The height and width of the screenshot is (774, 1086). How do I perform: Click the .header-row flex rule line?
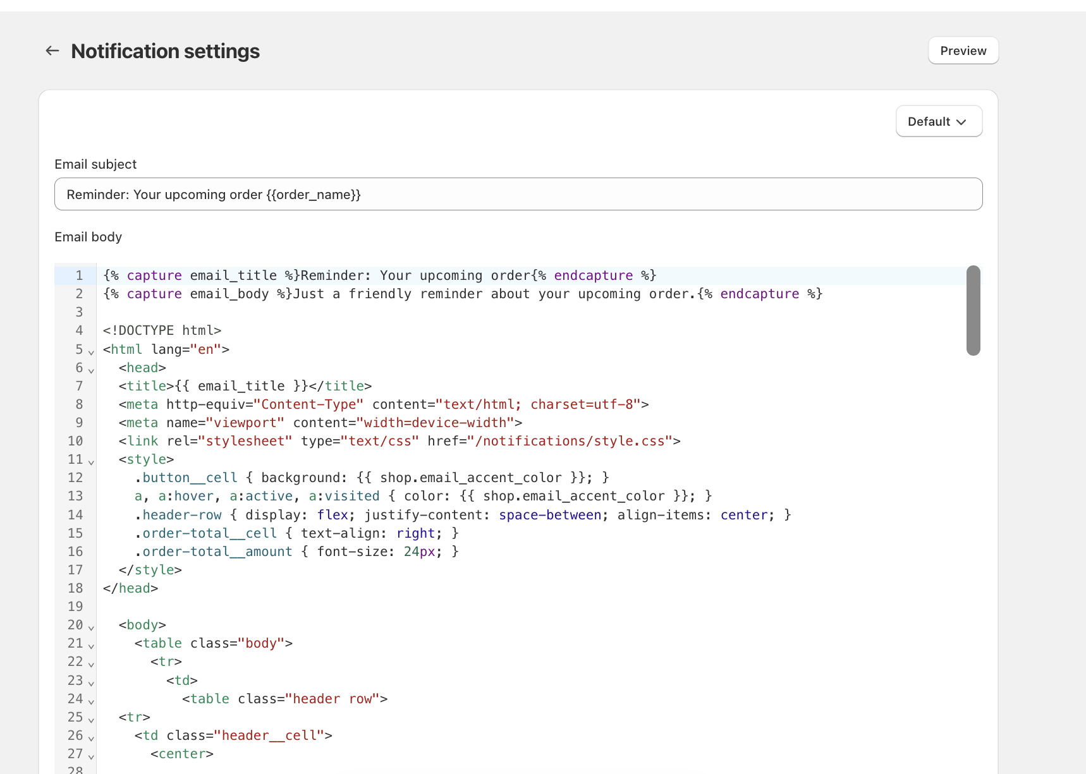tap(463, 515)
